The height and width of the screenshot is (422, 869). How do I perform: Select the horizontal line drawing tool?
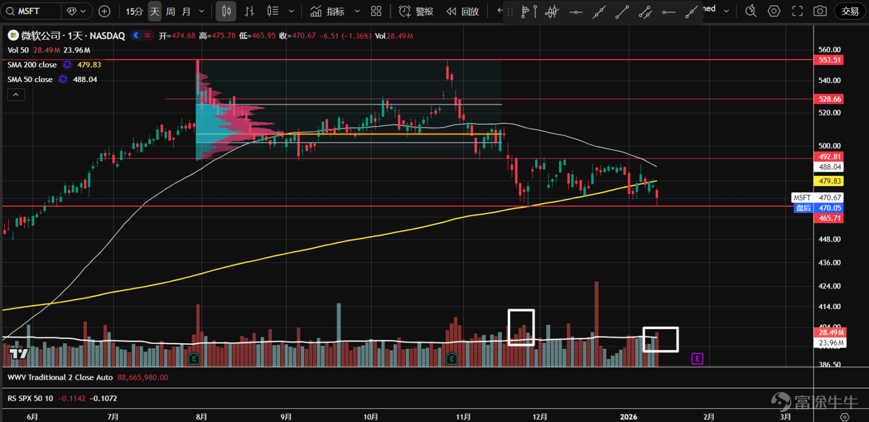pos(576,11)
